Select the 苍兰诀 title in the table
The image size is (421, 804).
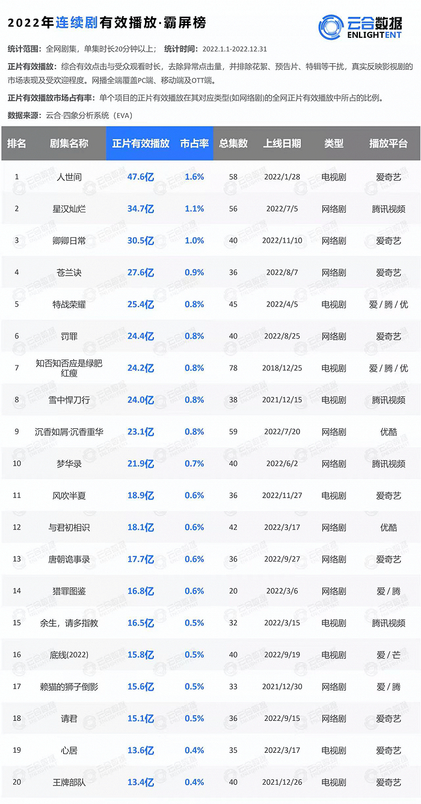pyautogui.click(x=69, y=273)
